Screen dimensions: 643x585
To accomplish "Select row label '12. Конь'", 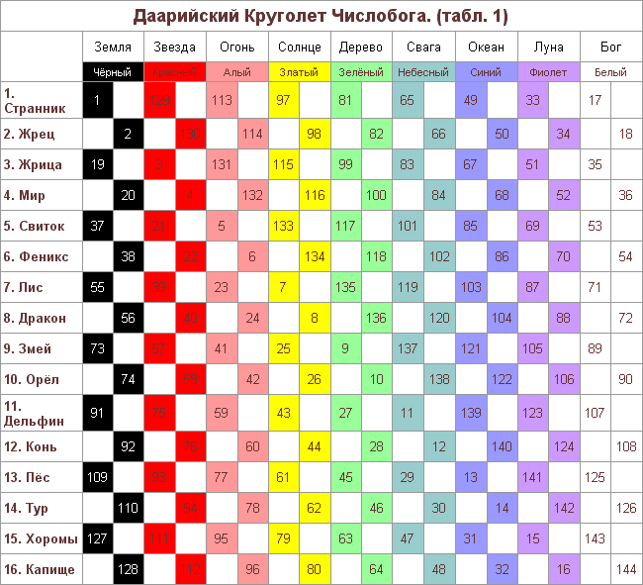I will pyautogui.click(x=41, y=446).
